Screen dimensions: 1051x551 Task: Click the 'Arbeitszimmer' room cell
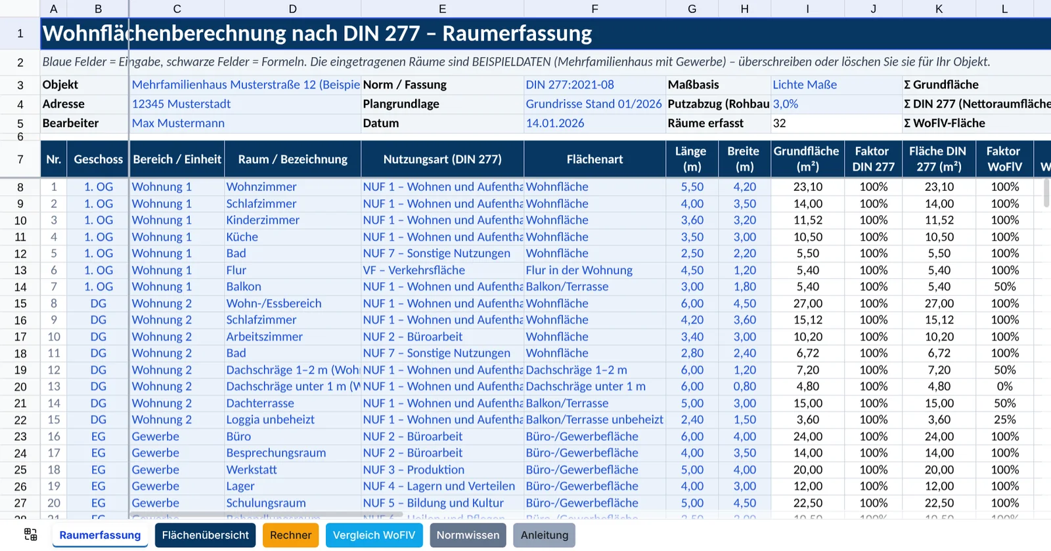[x=292, y=337]
